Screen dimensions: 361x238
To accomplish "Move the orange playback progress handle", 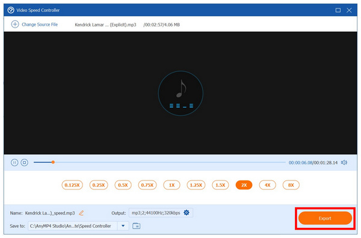I will point(53,162).
